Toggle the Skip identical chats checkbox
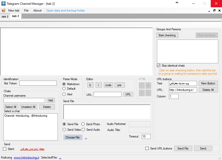 [x=159, y=66]
